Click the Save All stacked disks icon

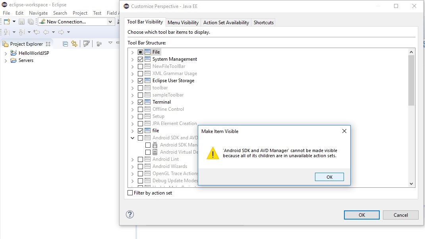31,22
